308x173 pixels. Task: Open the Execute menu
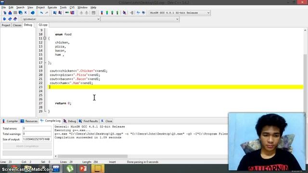pos(52,8)
